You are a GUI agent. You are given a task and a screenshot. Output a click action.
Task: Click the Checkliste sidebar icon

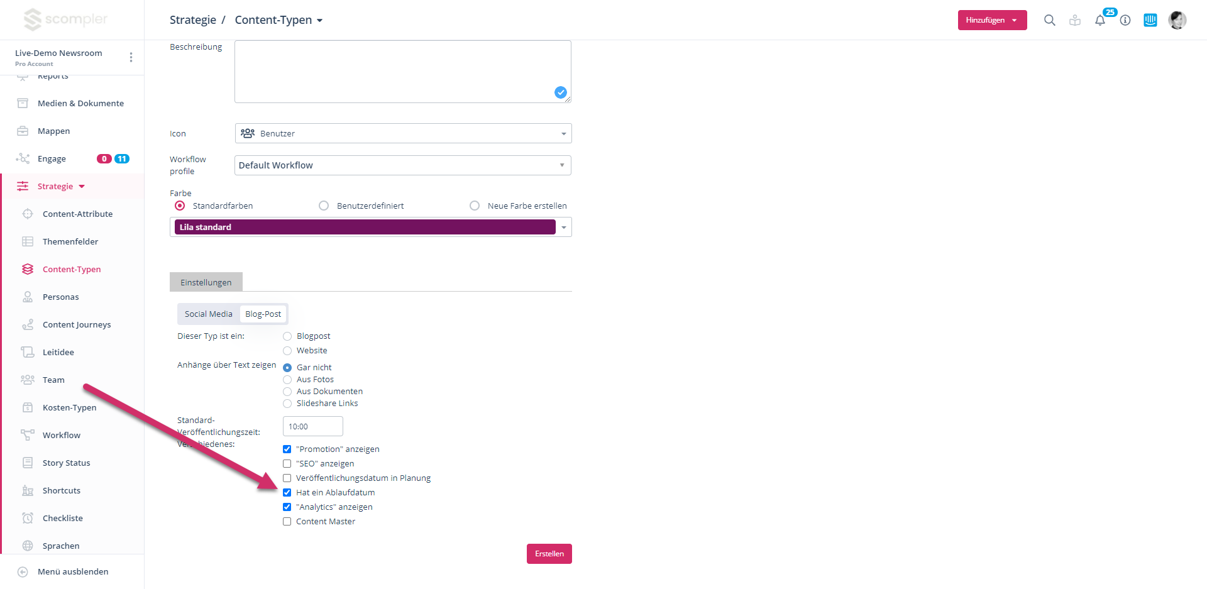coord(28,518)
